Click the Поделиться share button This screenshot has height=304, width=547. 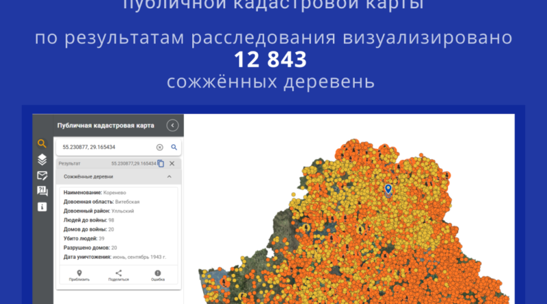(118, 275)
